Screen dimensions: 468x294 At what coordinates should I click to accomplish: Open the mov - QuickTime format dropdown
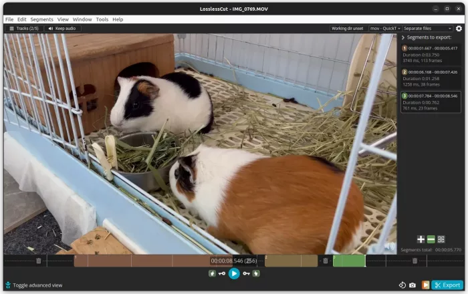385,29
